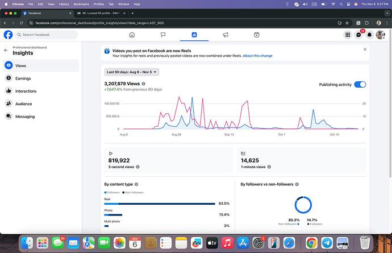
Task: Open the Window menu
Action: (123, 4)
